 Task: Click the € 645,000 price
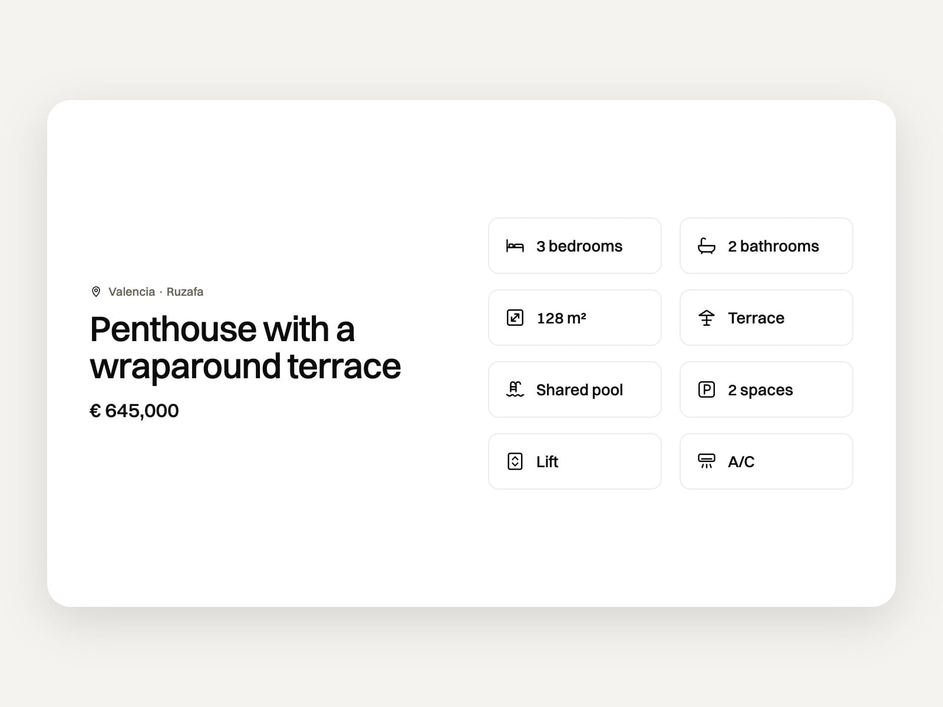[x=134, y=411]
